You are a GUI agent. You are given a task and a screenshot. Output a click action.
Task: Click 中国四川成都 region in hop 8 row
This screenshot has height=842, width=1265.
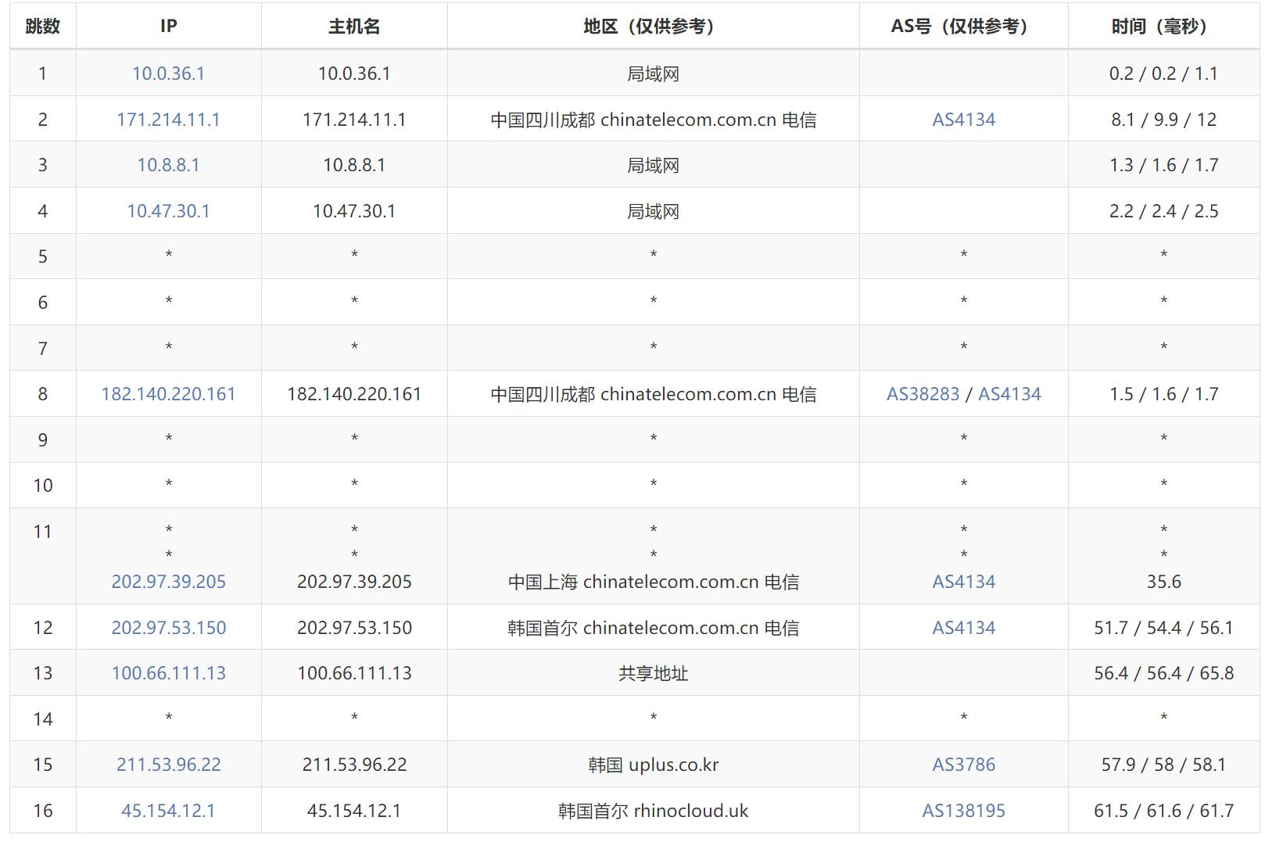click(653, 394)
